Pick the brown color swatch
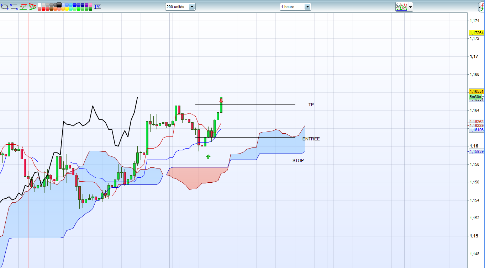The height and width of the screenshot is (268, 485). pyautogui.click(x=51, y=9)
